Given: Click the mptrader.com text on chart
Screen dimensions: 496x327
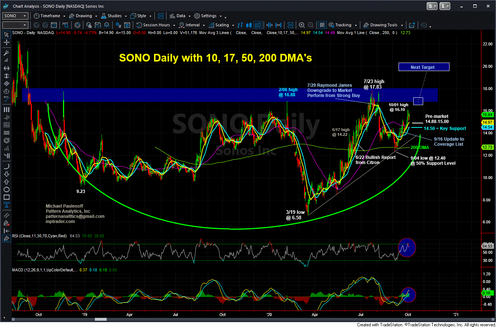Looking at the screenshot, I should [x=60, y=222].
